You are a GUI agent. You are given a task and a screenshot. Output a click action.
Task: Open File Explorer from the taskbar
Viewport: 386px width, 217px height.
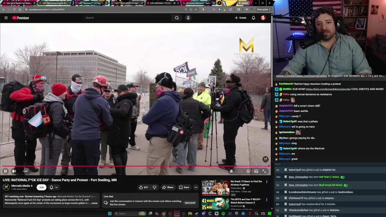(x=190, y=213)
